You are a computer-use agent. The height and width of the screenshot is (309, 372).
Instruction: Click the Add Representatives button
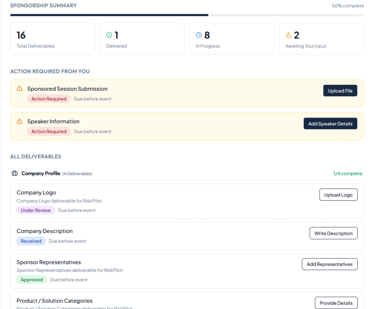329,264
